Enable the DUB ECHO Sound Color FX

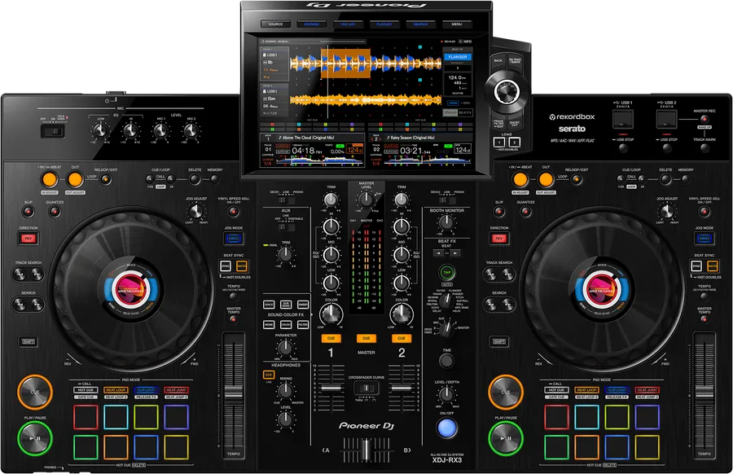(286, 305)
